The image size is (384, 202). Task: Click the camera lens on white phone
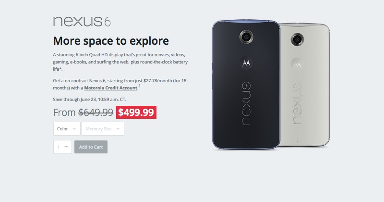(297, 39)
